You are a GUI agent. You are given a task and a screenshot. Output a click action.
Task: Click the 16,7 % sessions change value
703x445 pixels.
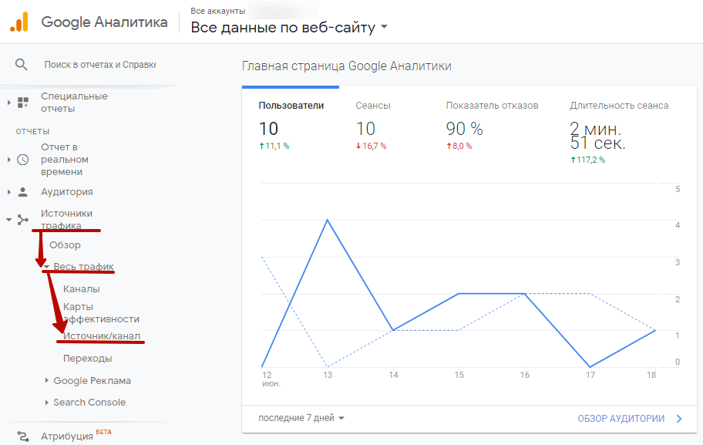(x=372, y=146)
